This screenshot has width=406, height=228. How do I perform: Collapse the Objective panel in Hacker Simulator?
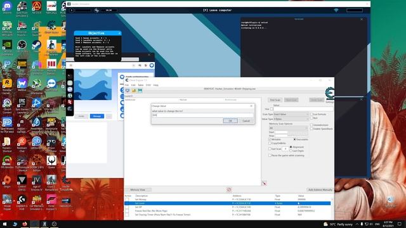pyautogui.click(x=119, y=33)
